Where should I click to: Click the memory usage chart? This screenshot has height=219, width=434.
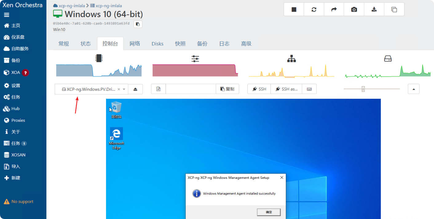click(x=195, y=70)
